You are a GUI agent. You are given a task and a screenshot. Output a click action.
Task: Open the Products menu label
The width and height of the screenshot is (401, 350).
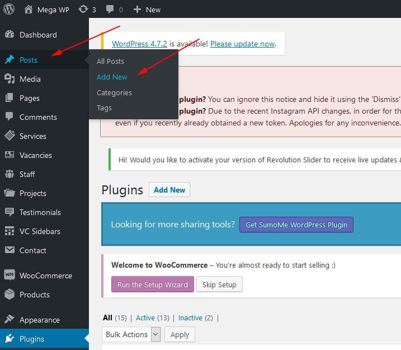35,295
